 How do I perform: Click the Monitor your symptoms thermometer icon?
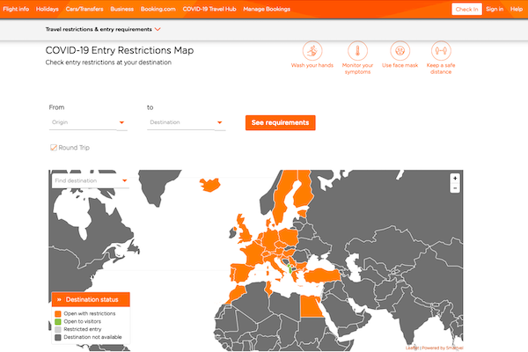(356, 50)
